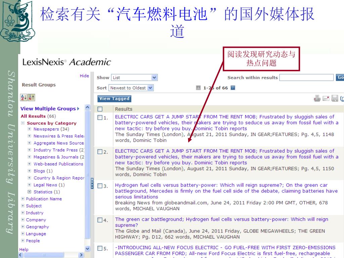Hide the Result Groups panel

tap(84, 76)
